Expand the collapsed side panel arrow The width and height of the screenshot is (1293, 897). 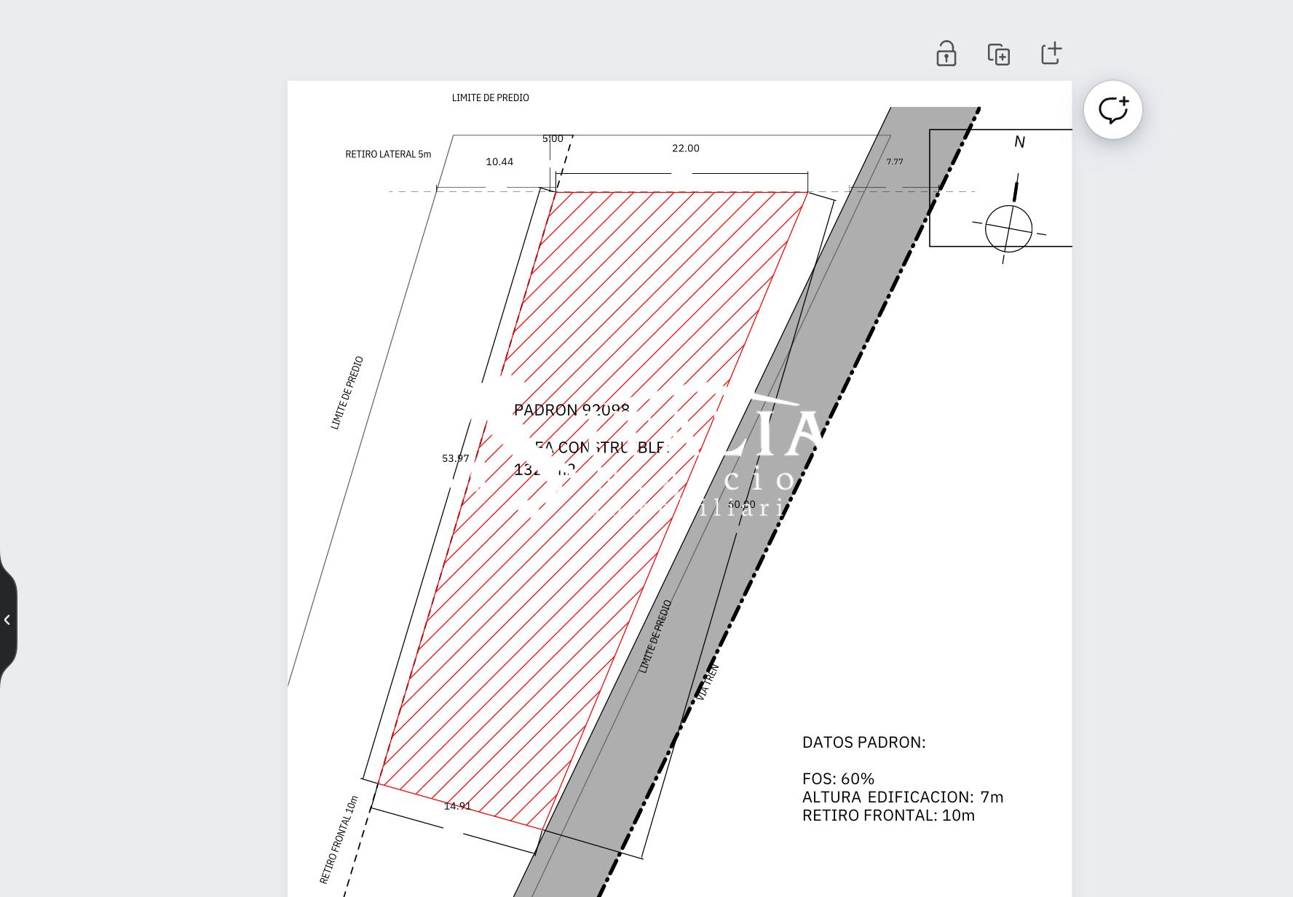coord(7,620)
